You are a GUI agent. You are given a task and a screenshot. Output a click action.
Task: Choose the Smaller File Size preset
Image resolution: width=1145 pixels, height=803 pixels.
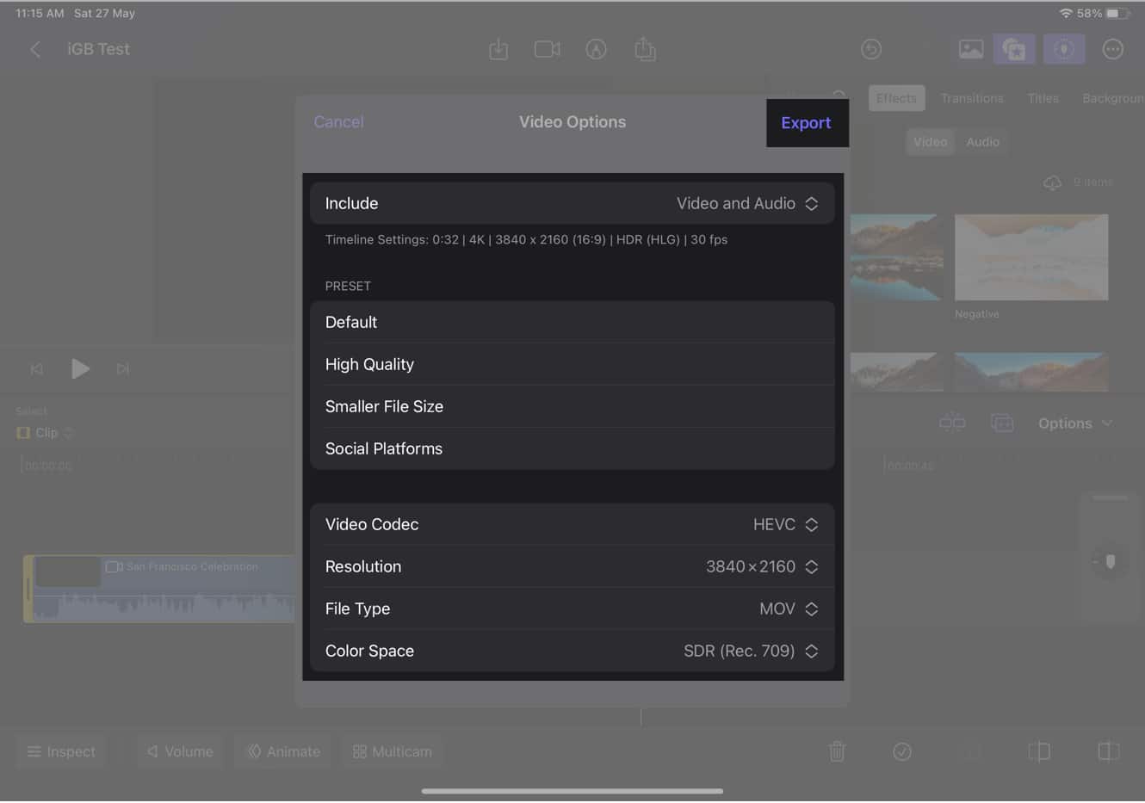coord(572,406)
